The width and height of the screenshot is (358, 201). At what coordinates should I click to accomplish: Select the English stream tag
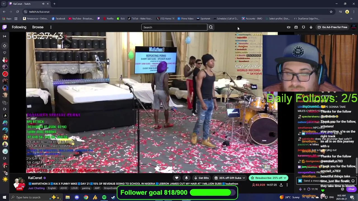click(52, 188)
